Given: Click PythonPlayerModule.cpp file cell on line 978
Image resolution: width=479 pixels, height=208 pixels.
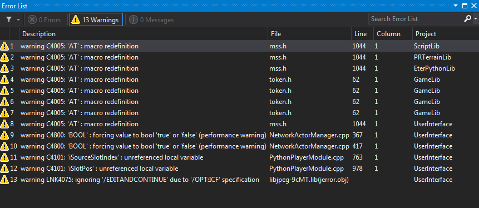Looking at the screenshot, I should (x=307, y=169).
